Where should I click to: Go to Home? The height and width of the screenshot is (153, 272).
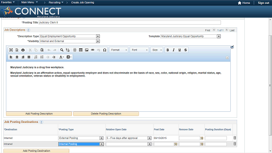click(244, 3)
